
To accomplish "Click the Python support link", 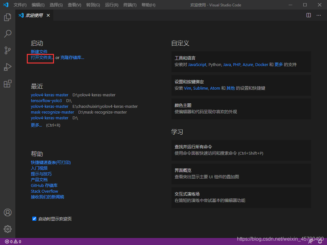I will point(215,64).
